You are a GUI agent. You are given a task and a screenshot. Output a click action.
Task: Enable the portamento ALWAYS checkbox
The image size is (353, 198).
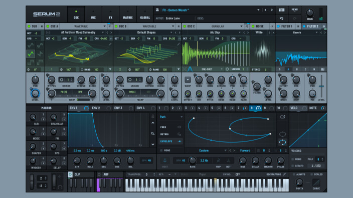click(x=294, y=174)
